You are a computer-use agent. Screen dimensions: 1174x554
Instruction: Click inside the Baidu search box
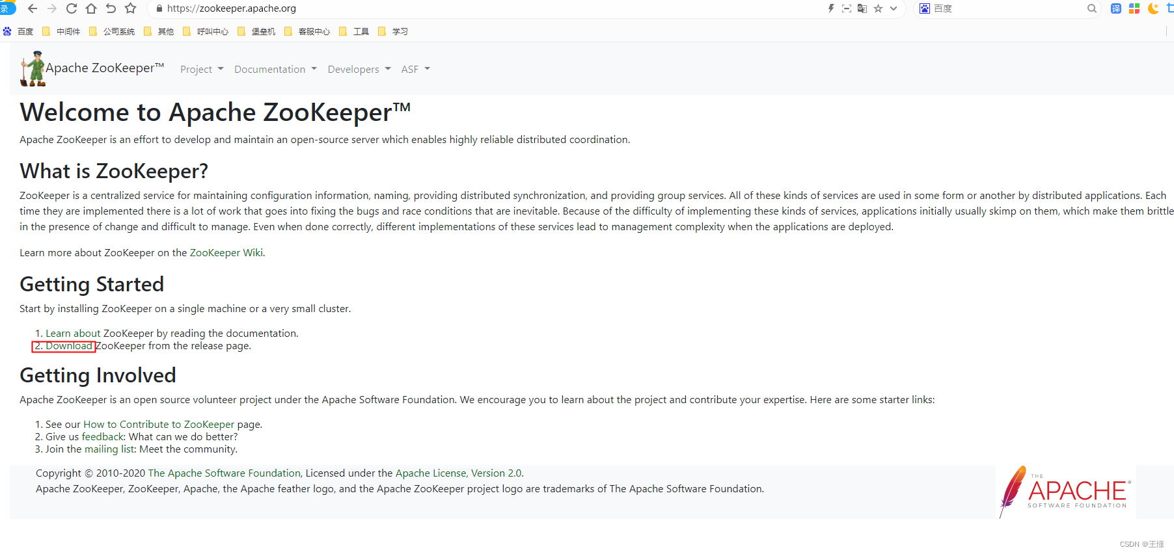click(1009, 8)
